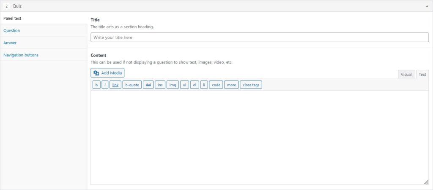Viewport: 433px width, 190px height.
Task: Insert the more tag
Action: (231, 85)
